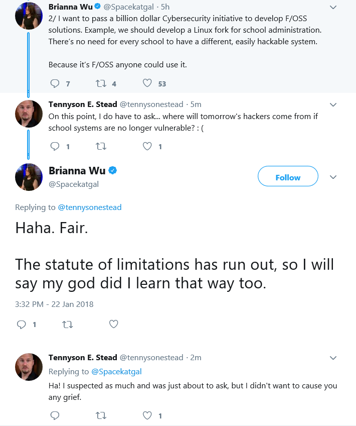Screen dimensions: 356x426
Task: Retweet the 'Haha. Fair.' main tweet
Action: point(68,325)
